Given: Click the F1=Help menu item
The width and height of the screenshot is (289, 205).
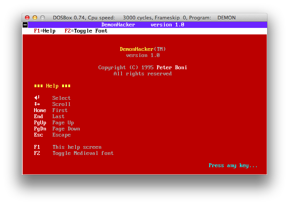Looking at the screenshot, I should (44, 31).
